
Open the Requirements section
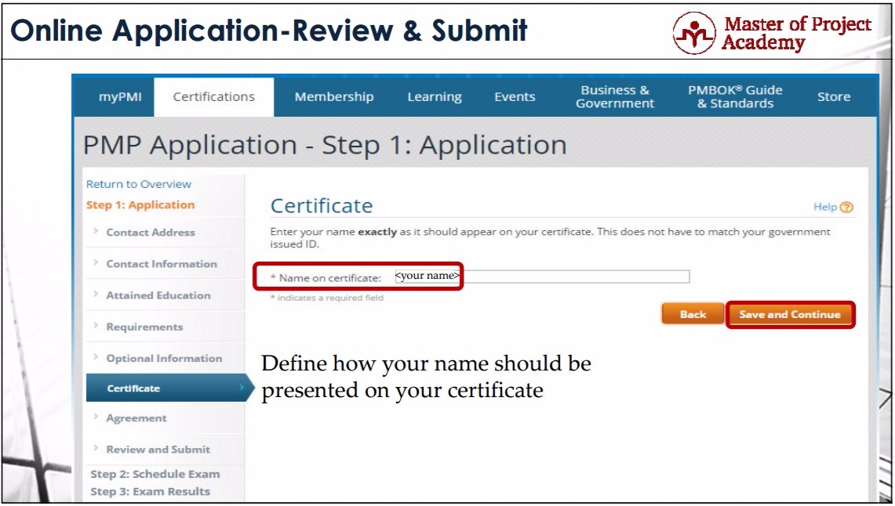coord(144,327)
